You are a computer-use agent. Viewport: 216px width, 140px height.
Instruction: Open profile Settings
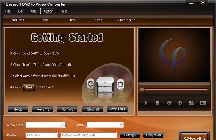[130, 135]
